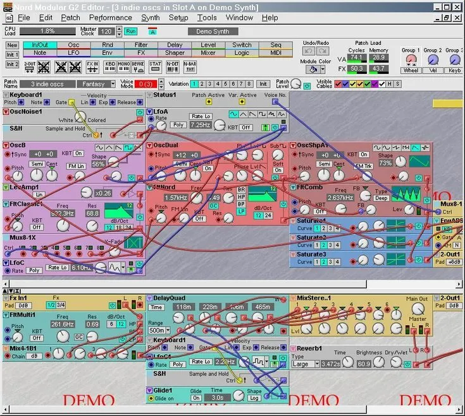Collapse the OscDual module triangle
Viewport: 465px width, 416px height.
pos(149,145)
